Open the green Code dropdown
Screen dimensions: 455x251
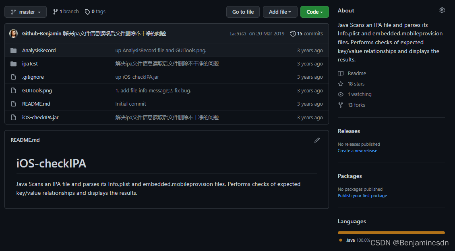[x=314, y=12]
